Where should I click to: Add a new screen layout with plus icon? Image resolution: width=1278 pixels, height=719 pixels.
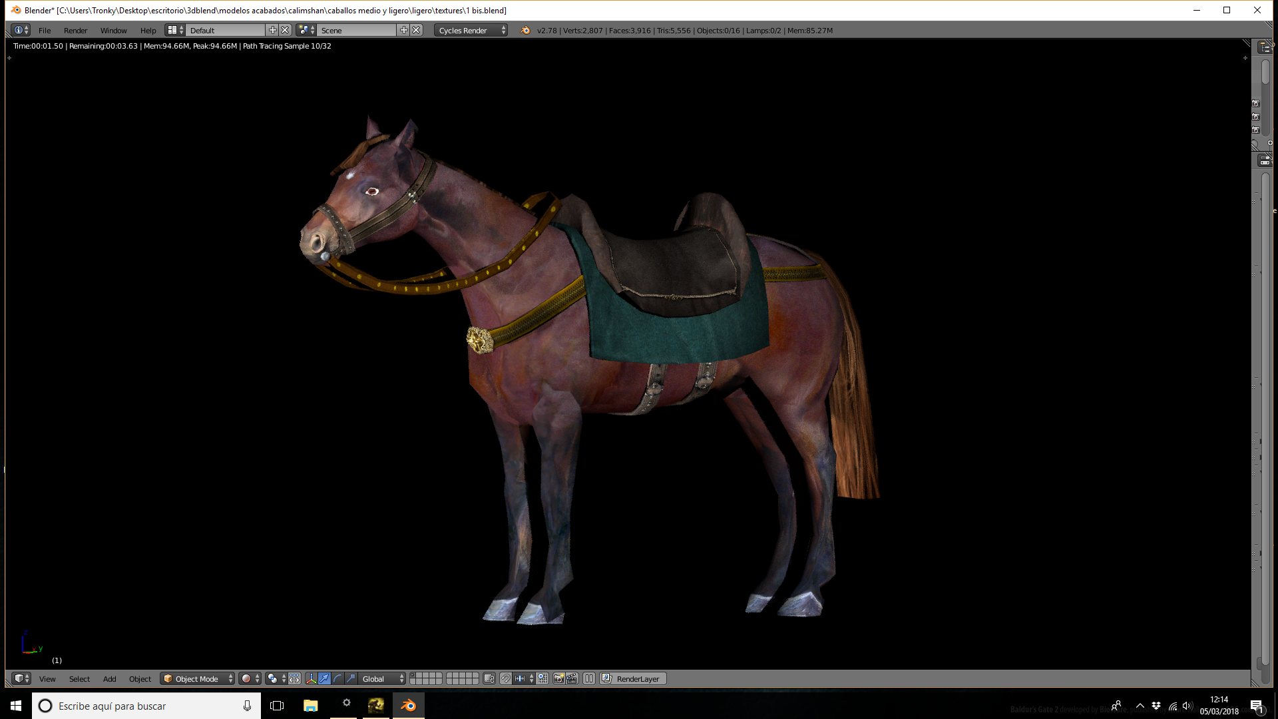272,30
